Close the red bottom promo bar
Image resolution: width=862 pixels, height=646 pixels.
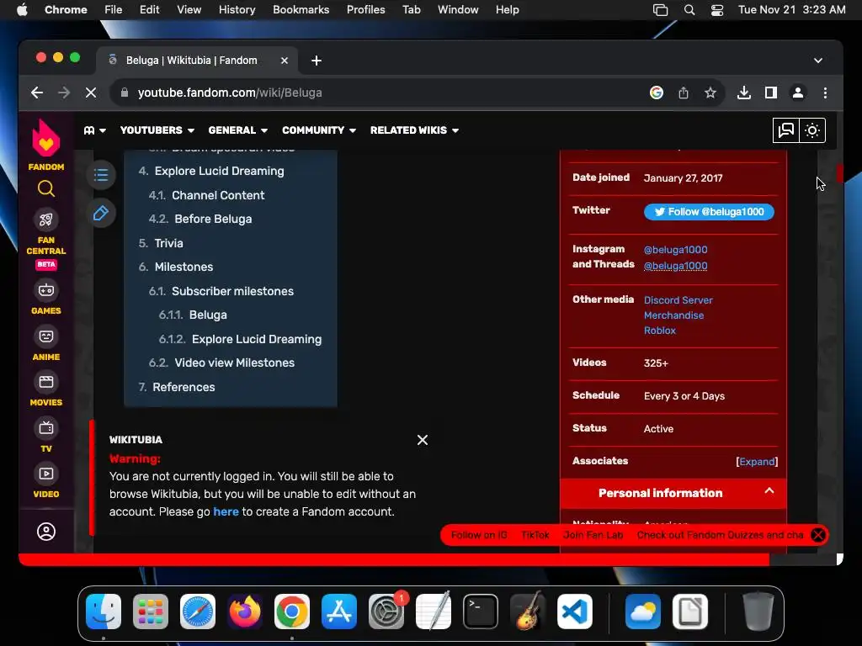(x=818, y=535)
